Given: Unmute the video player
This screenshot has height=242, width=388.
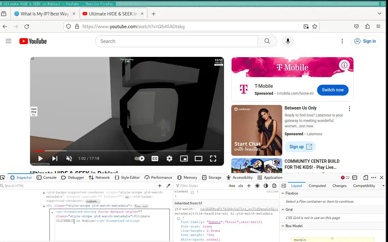Looking at the screenshot, I should (x=69, y=159).
